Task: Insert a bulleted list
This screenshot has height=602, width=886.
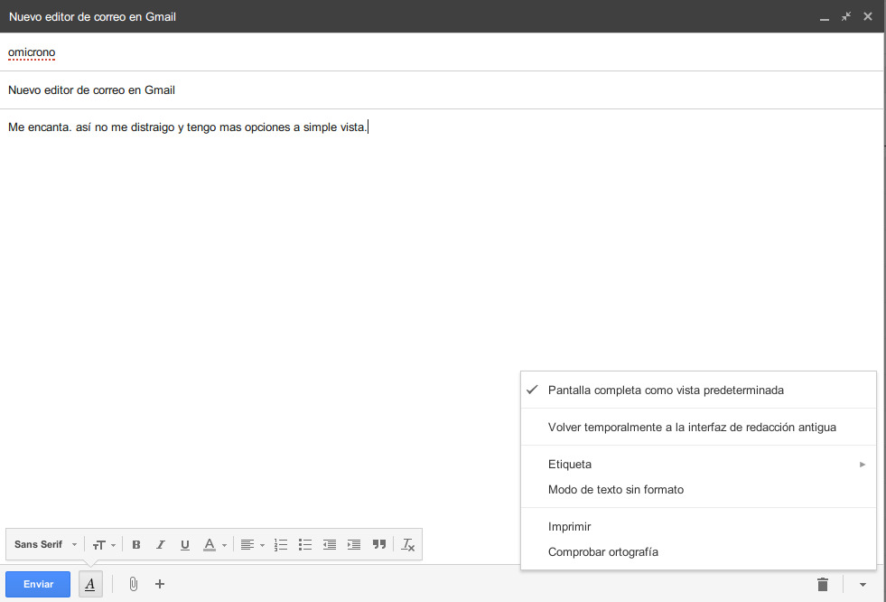Action: (x=305, y=544)
